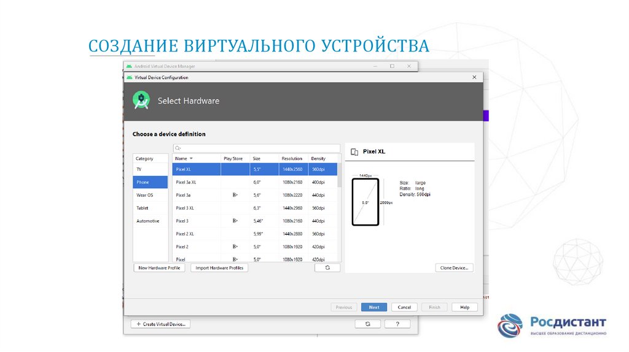Toggle the Name column sort arrow

[191, 159]
